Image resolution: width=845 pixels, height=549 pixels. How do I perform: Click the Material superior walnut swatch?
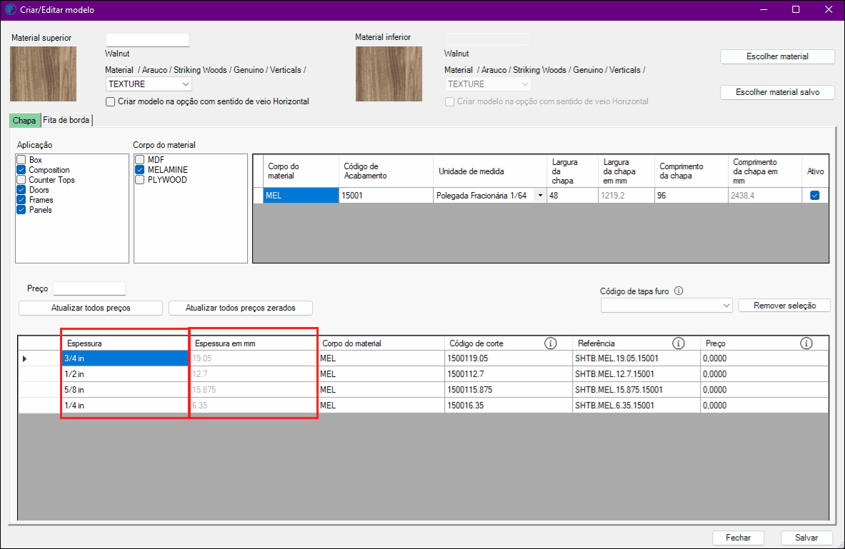(43, 74)
